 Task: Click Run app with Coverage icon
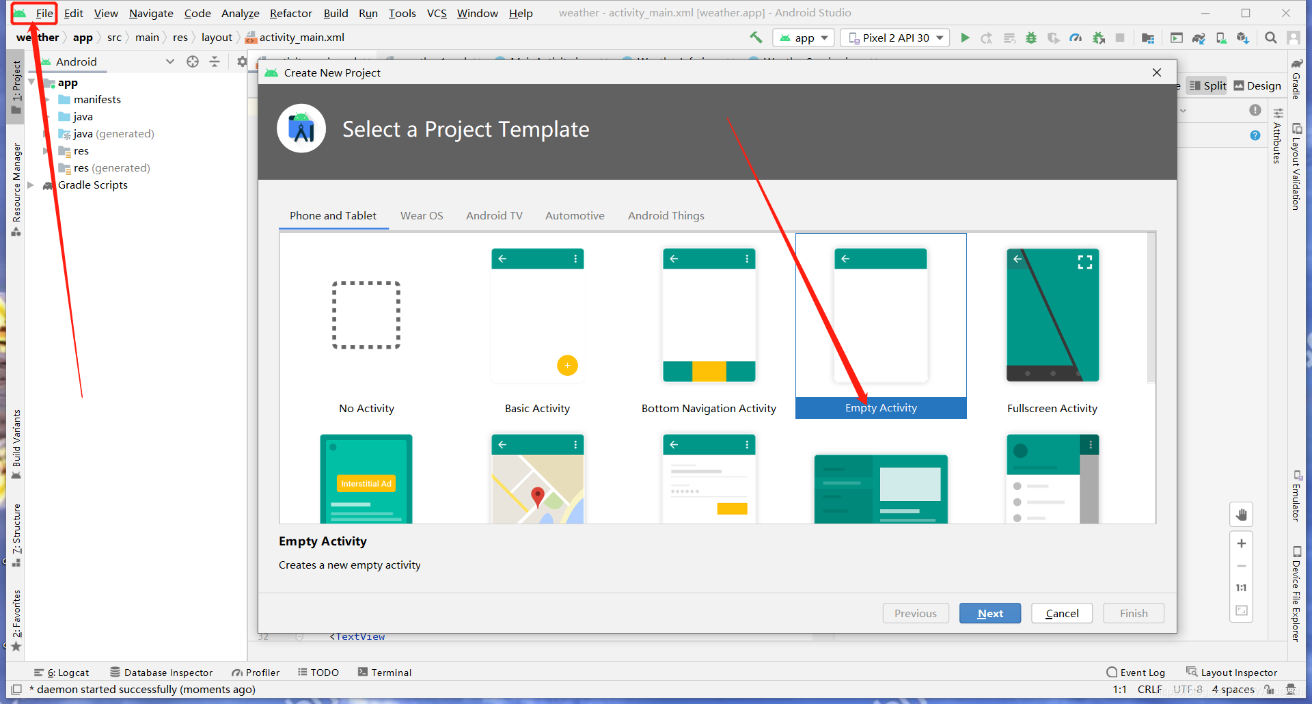tap(1054, 38)
